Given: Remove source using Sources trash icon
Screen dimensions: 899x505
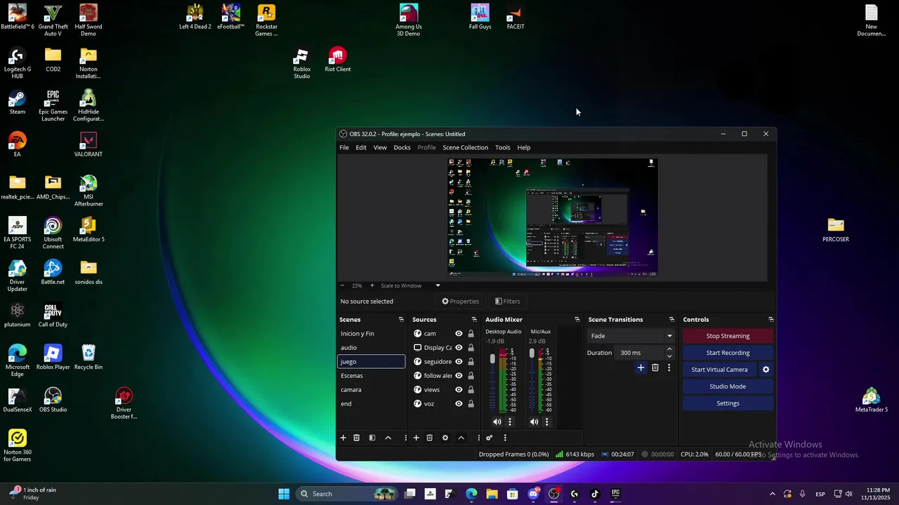Looking at the screenshot, I should point(429,438).
